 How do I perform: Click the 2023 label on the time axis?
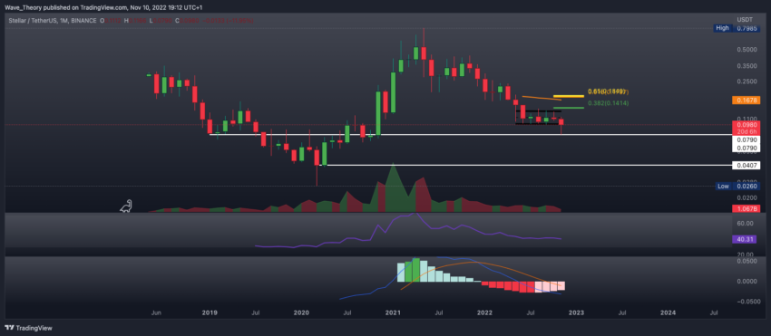pyautogui.click(x=576, y=312)
